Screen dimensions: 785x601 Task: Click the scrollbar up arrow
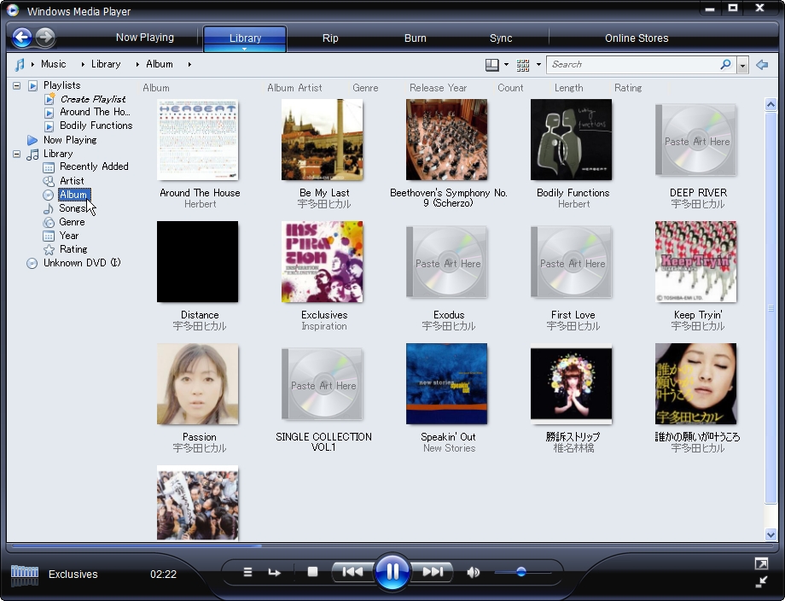[x=770, y=104]
